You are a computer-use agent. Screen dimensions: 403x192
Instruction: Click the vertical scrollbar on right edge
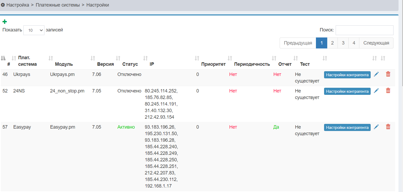click(x=401, y=52)
